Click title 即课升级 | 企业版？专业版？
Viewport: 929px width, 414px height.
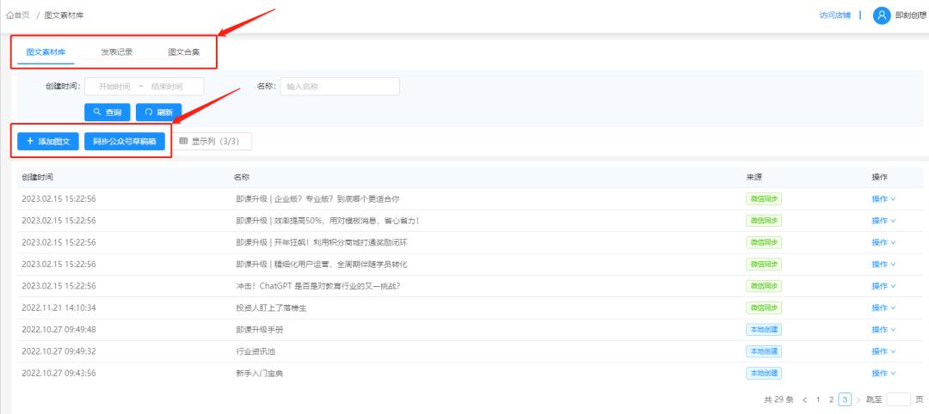[317, 198]
